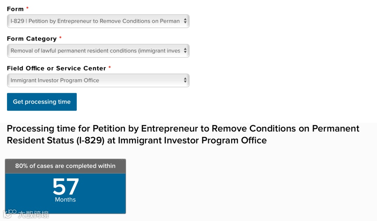Image resolution: width=377 pixels, height=221 pixels.
Task: Click the Processing time for Petition heading
Action: click(183, 134)
